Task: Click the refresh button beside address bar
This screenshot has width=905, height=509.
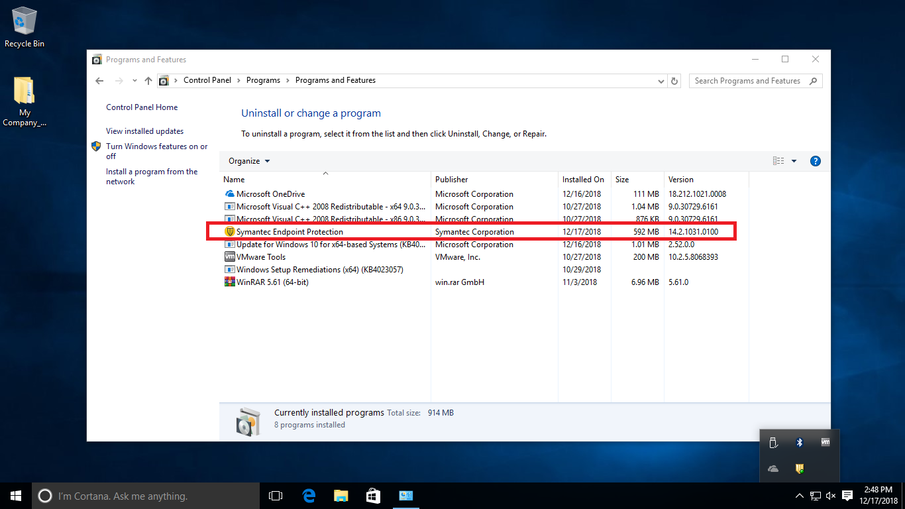Action: (x=674, y=81)
